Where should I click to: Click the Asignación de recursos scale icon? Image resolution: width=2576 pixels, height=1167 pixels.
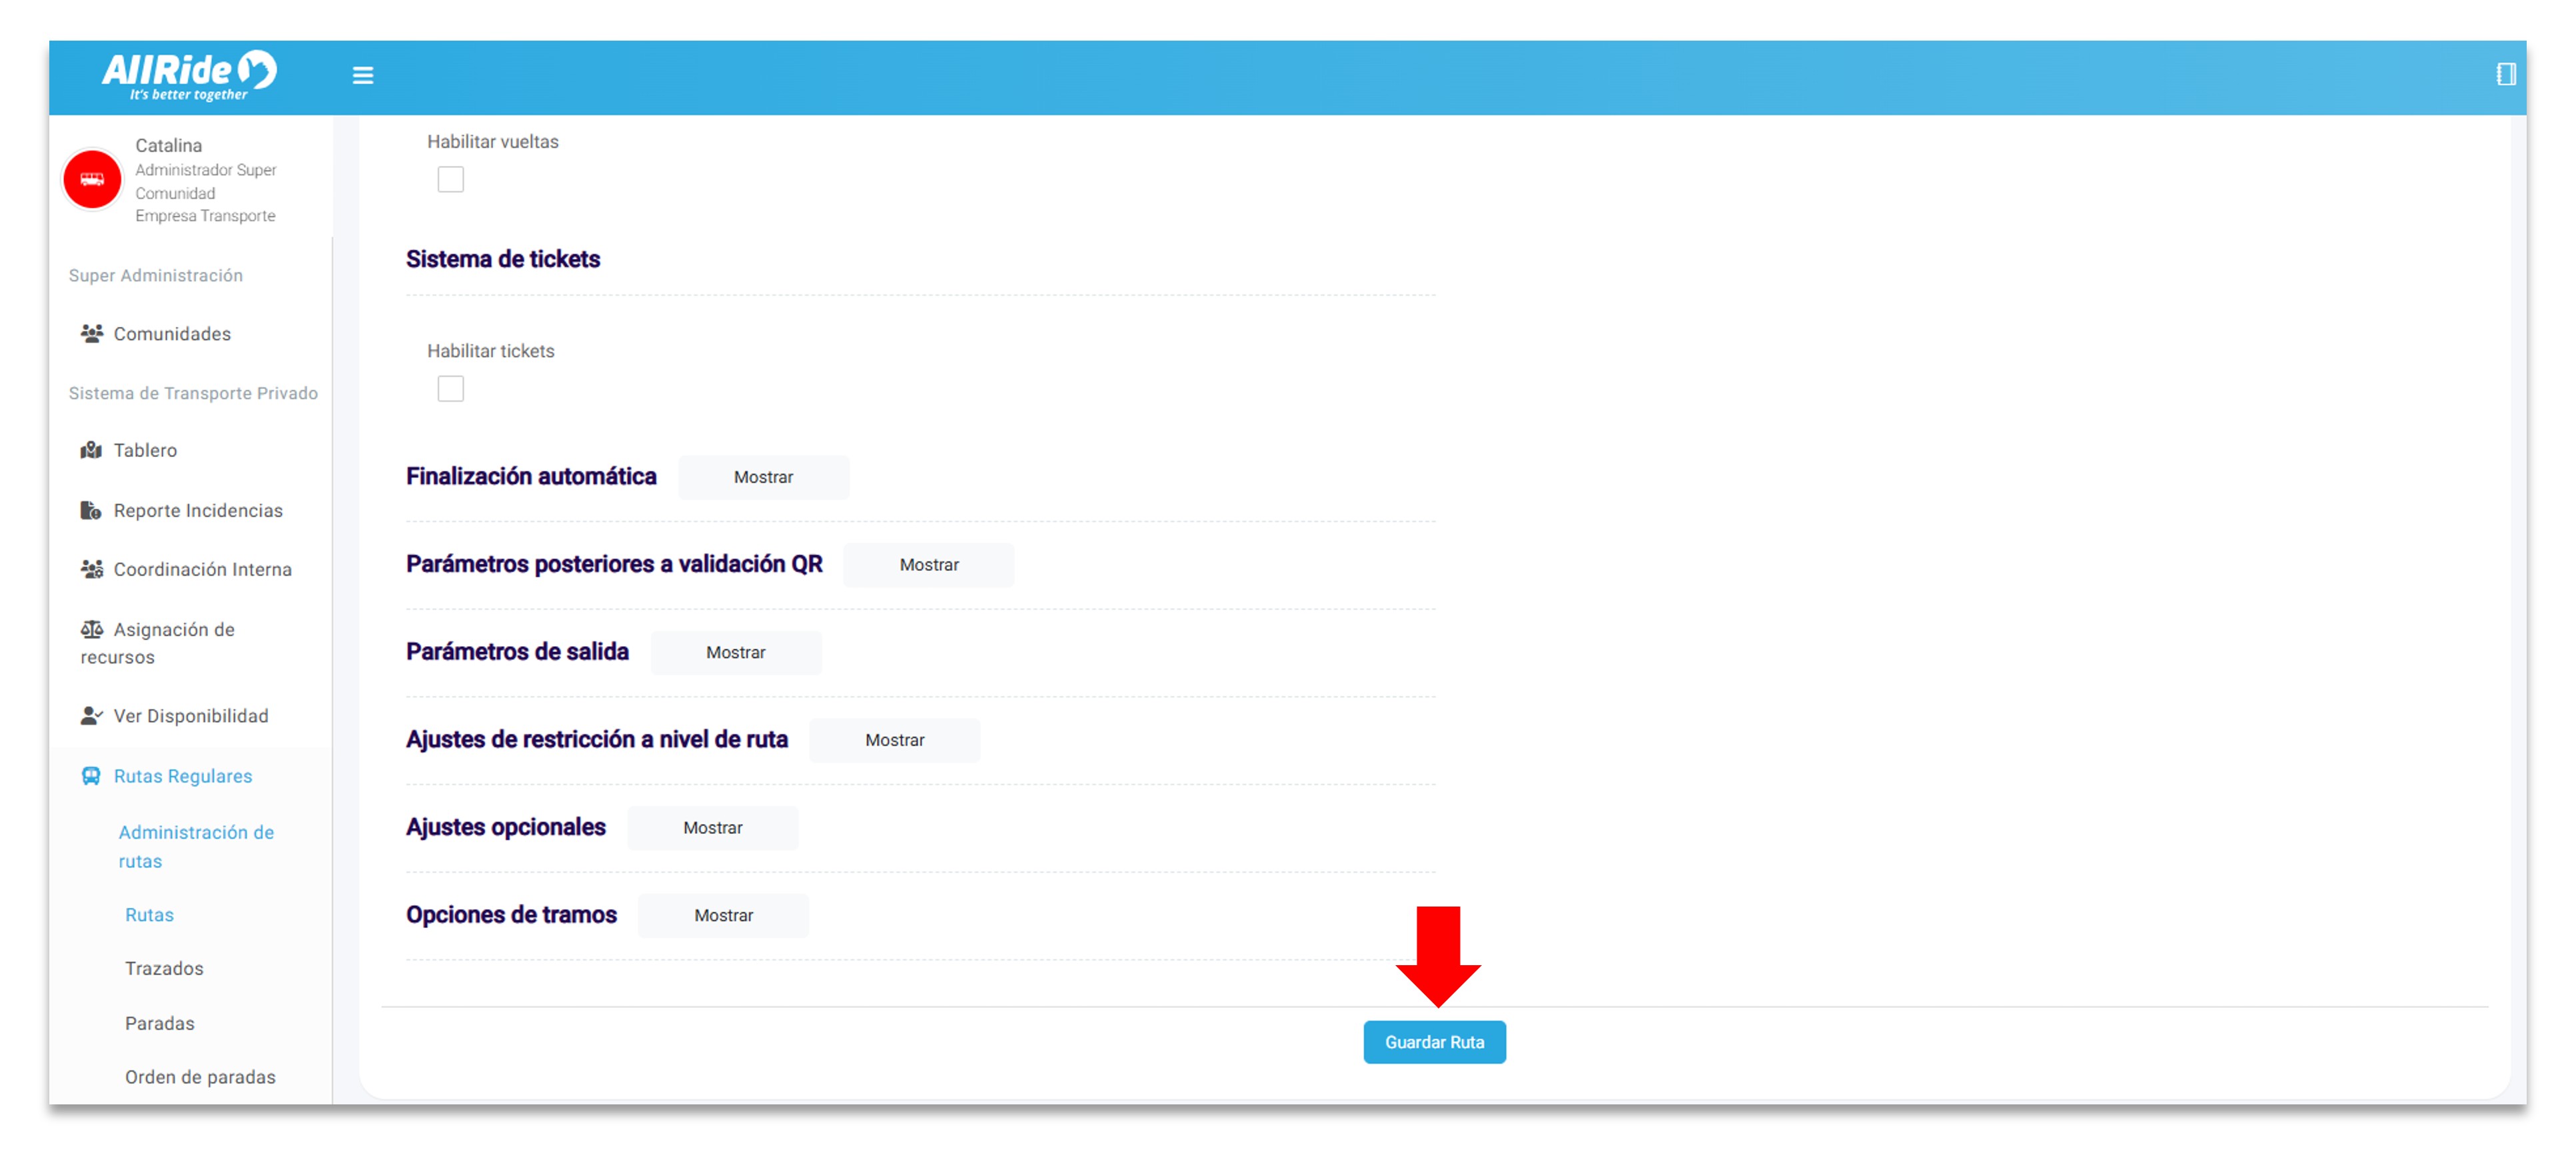91,629
